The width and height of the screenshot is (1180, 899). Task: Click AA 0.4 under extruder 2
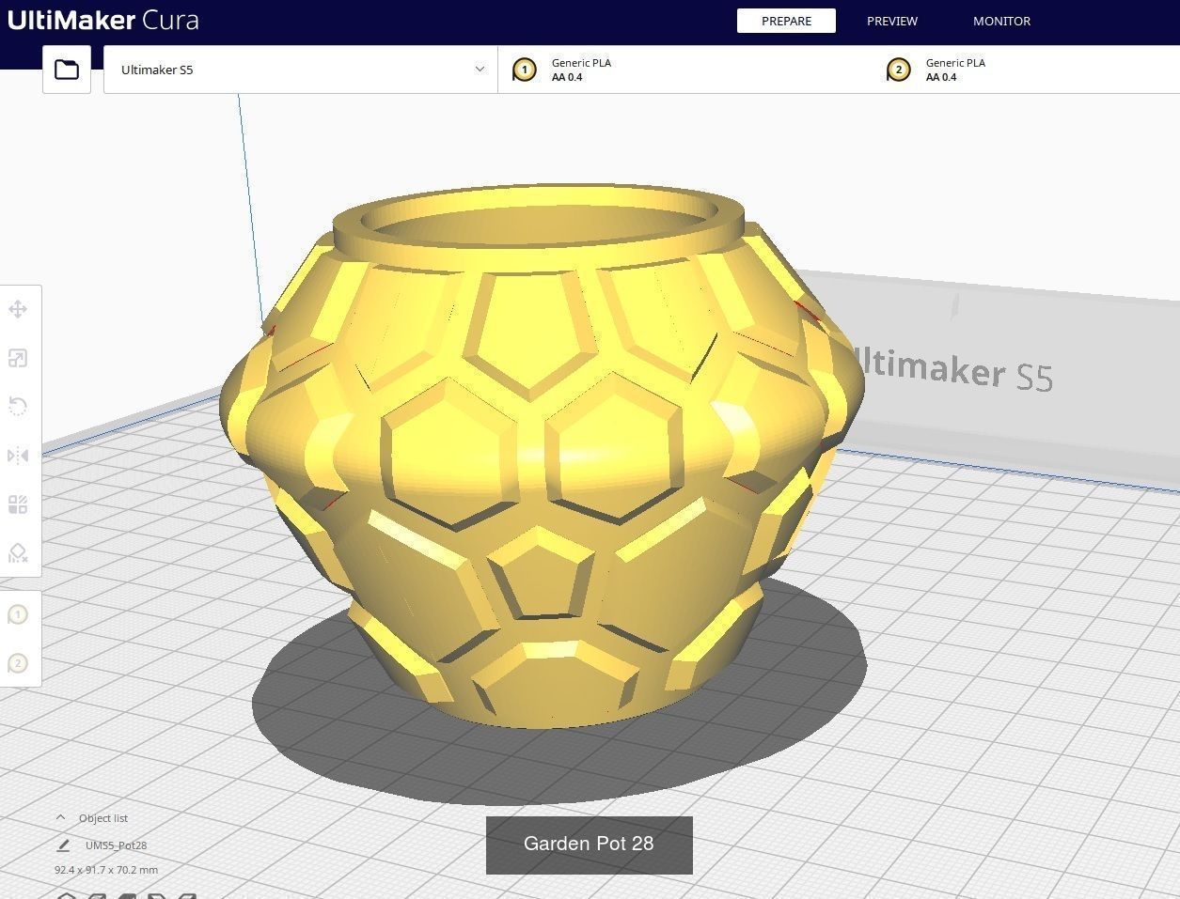coord(941,77)
